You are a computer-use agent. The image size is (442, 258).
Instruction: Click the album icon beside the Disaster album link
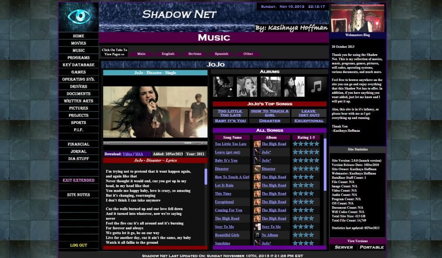(257, 169)
